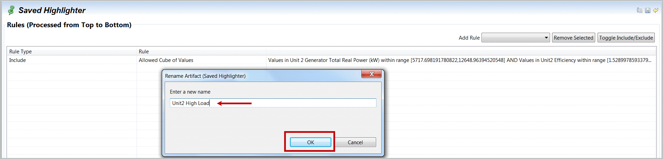Image resolution: width=663 pixels, height=159 pixels.
Task: Click the Enter a new name label
Action: (x=190, y=92)
